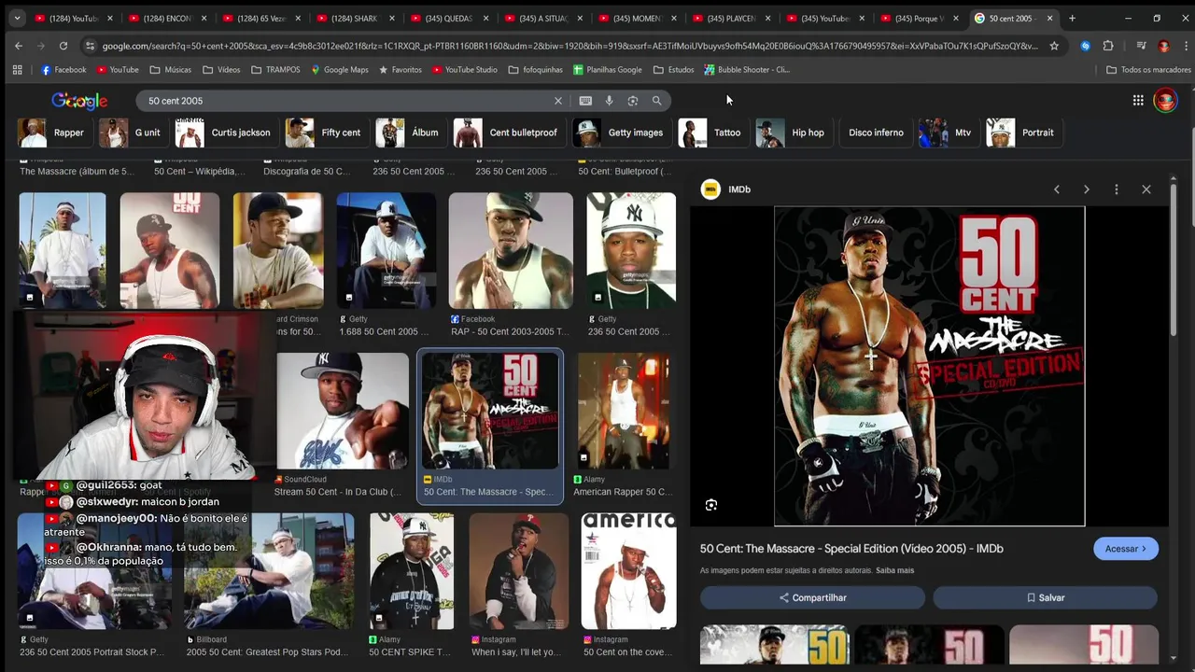Open the Google Maps bookmark
The height and width of the screenshot is (672, 1195).
[339, 70]
